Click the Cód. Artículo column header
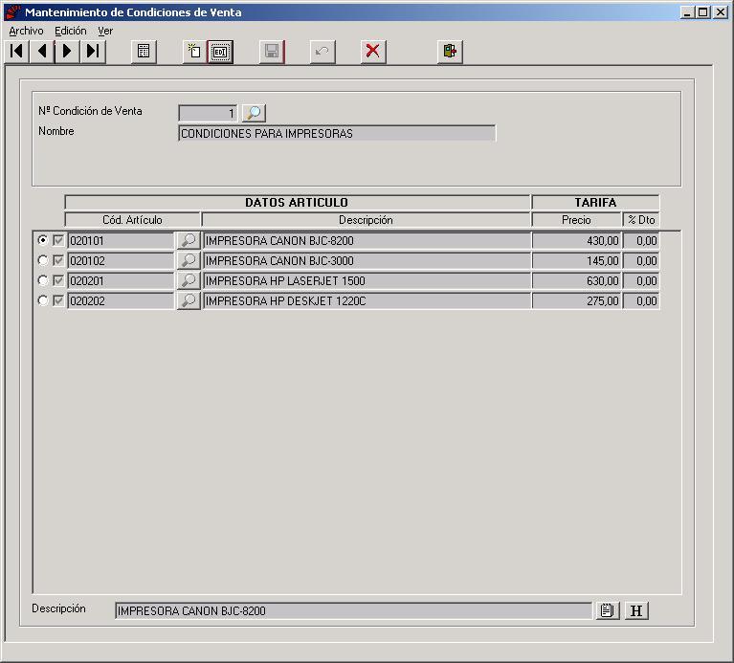Viewport: 734px width, 663px height. pyautogui.click(x=132, y=220)
